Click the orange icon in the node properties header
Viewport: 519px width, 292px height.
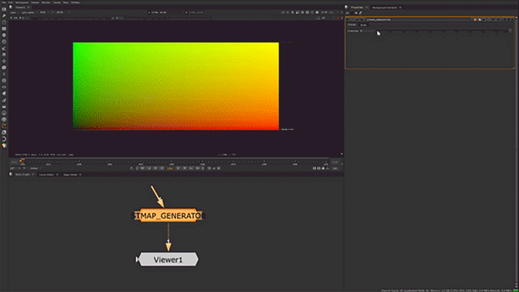(x=475, y=19)
